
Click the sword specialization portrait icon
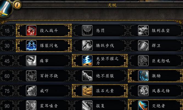(5, 8)
